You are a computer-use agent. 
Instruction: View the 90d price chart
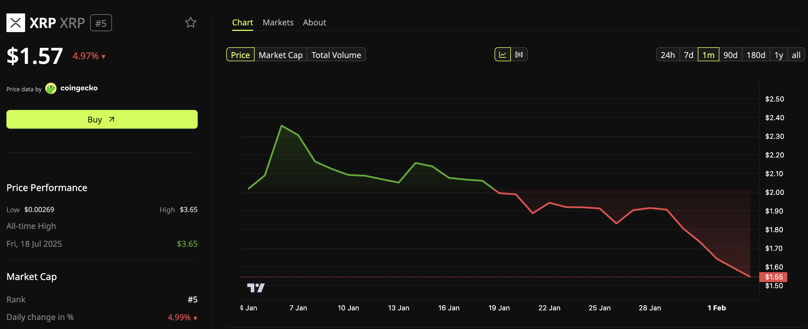tap(731, 55)
